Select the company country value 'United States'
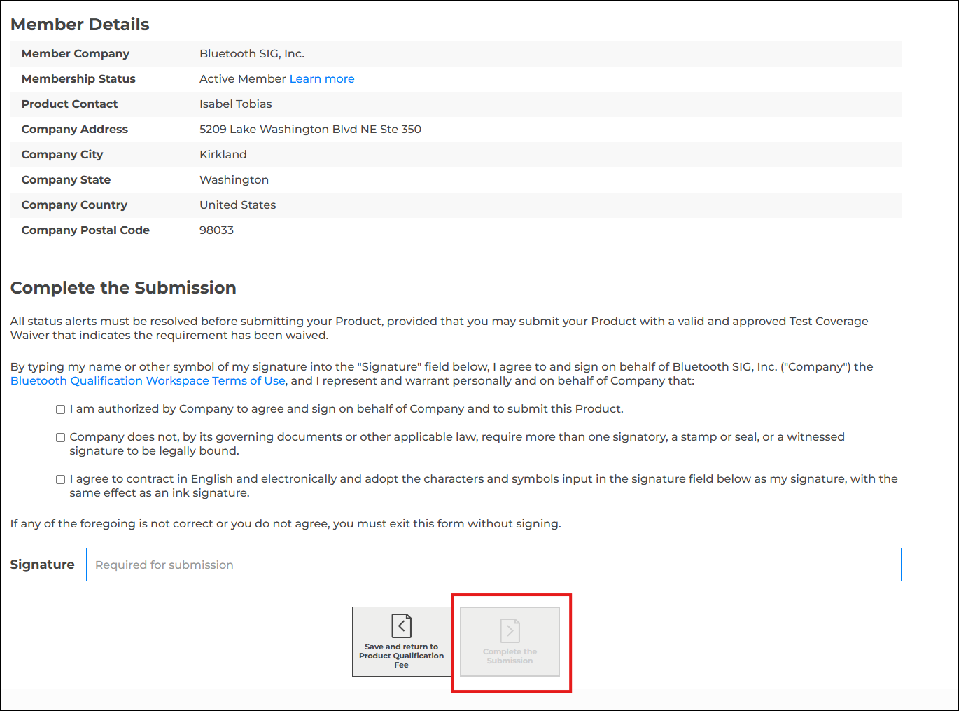This screenshot has width=959, height=711. (x=238, y=205)
